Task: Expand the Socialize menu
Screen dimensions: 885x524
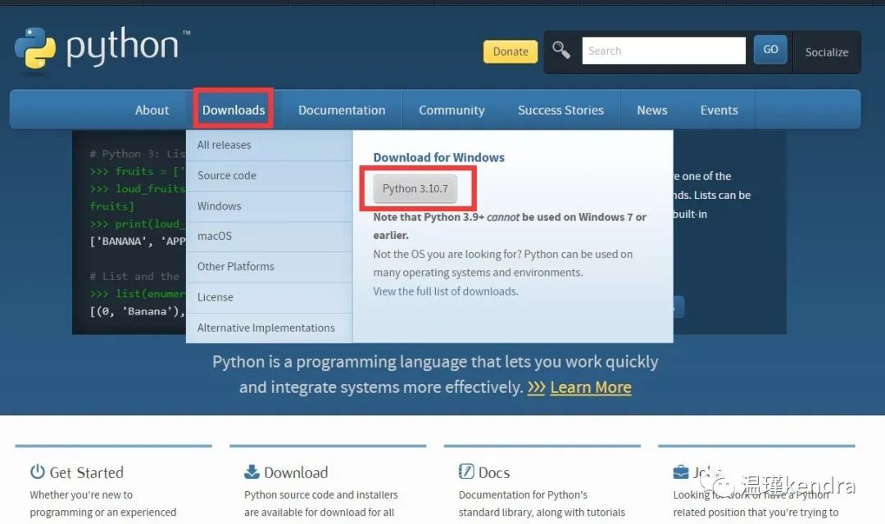Action: 827,52
